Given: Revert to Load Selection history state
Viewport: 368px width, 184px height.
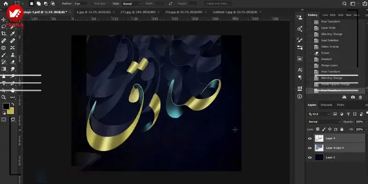Looking at the screenshot, I should pyautogui.click(x=330, y=40).
